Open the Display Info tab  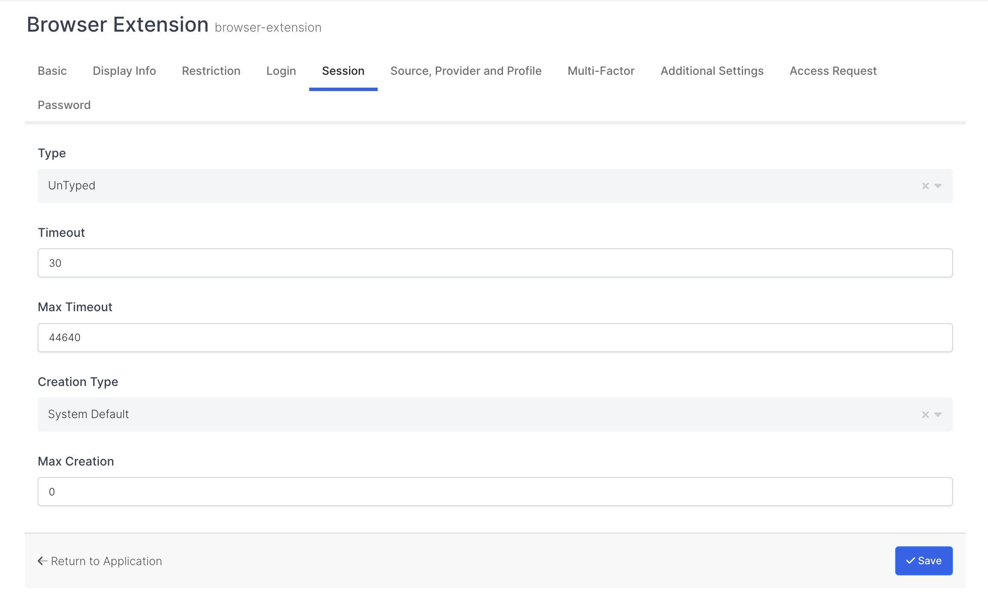click(x=124, y=71)
